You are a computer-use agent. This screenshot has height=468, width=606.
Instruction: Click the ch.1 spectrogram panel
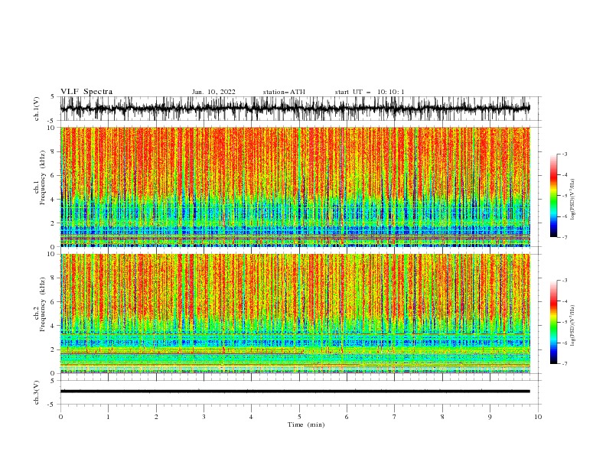[295, 187]
